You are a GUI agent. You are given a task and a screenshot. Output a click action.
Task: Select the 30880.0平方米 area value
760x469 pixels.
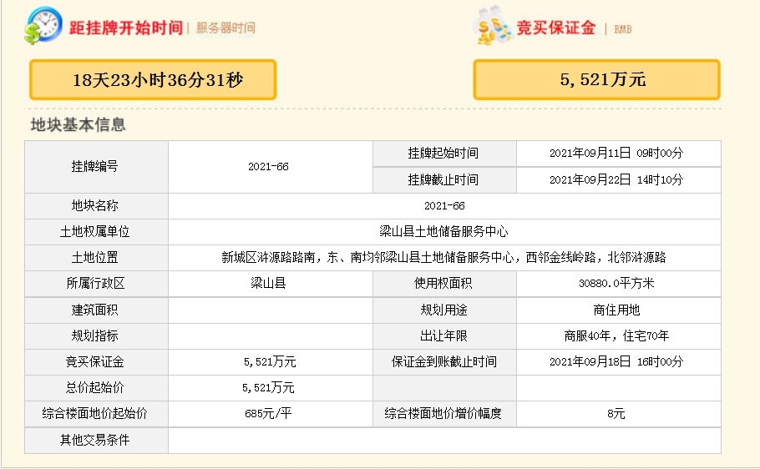tap(616, 284)
